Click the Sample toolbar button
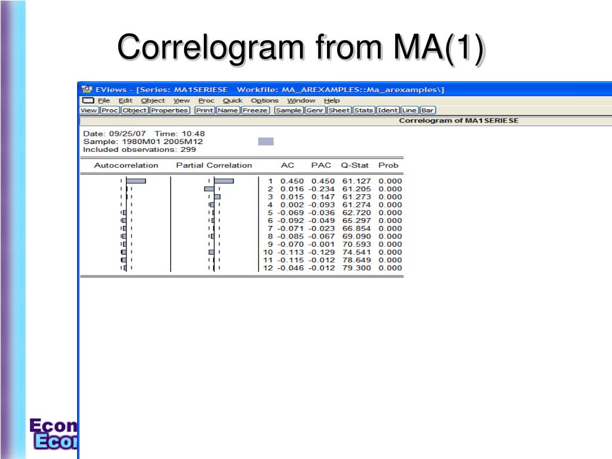Image resolution: width=612 pixels, height=459 pixels. [289, 111]
